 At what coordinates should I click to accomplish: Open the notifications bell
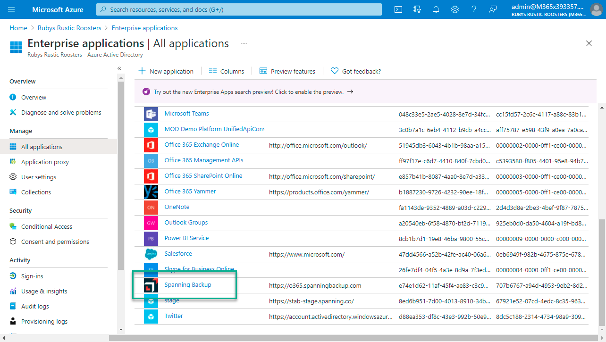coord(436,9)
